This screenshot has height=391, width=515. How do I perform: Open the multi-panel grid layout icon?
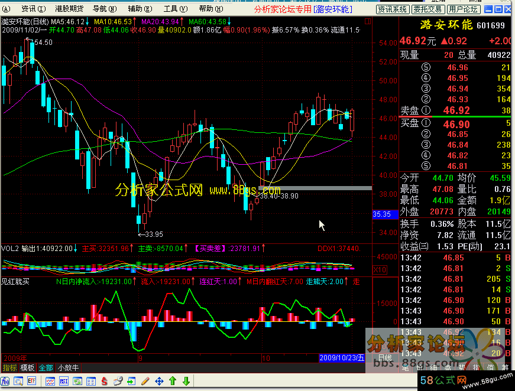pyautogui.click(x=90, y=381)
